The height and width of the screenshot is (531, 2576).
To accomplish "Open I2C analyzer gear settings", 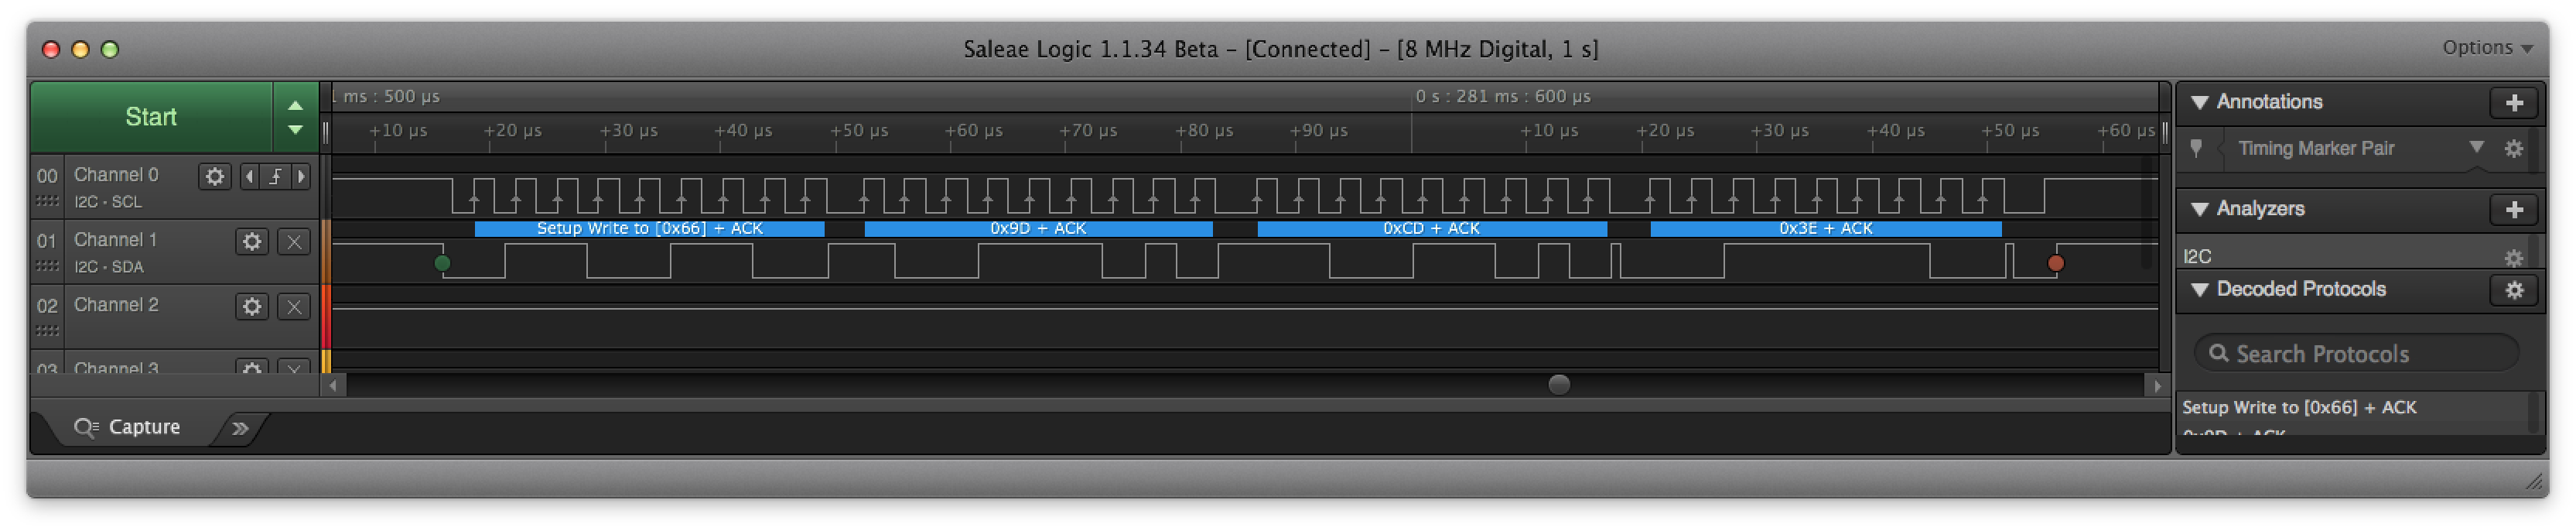I will (2513, 257).
